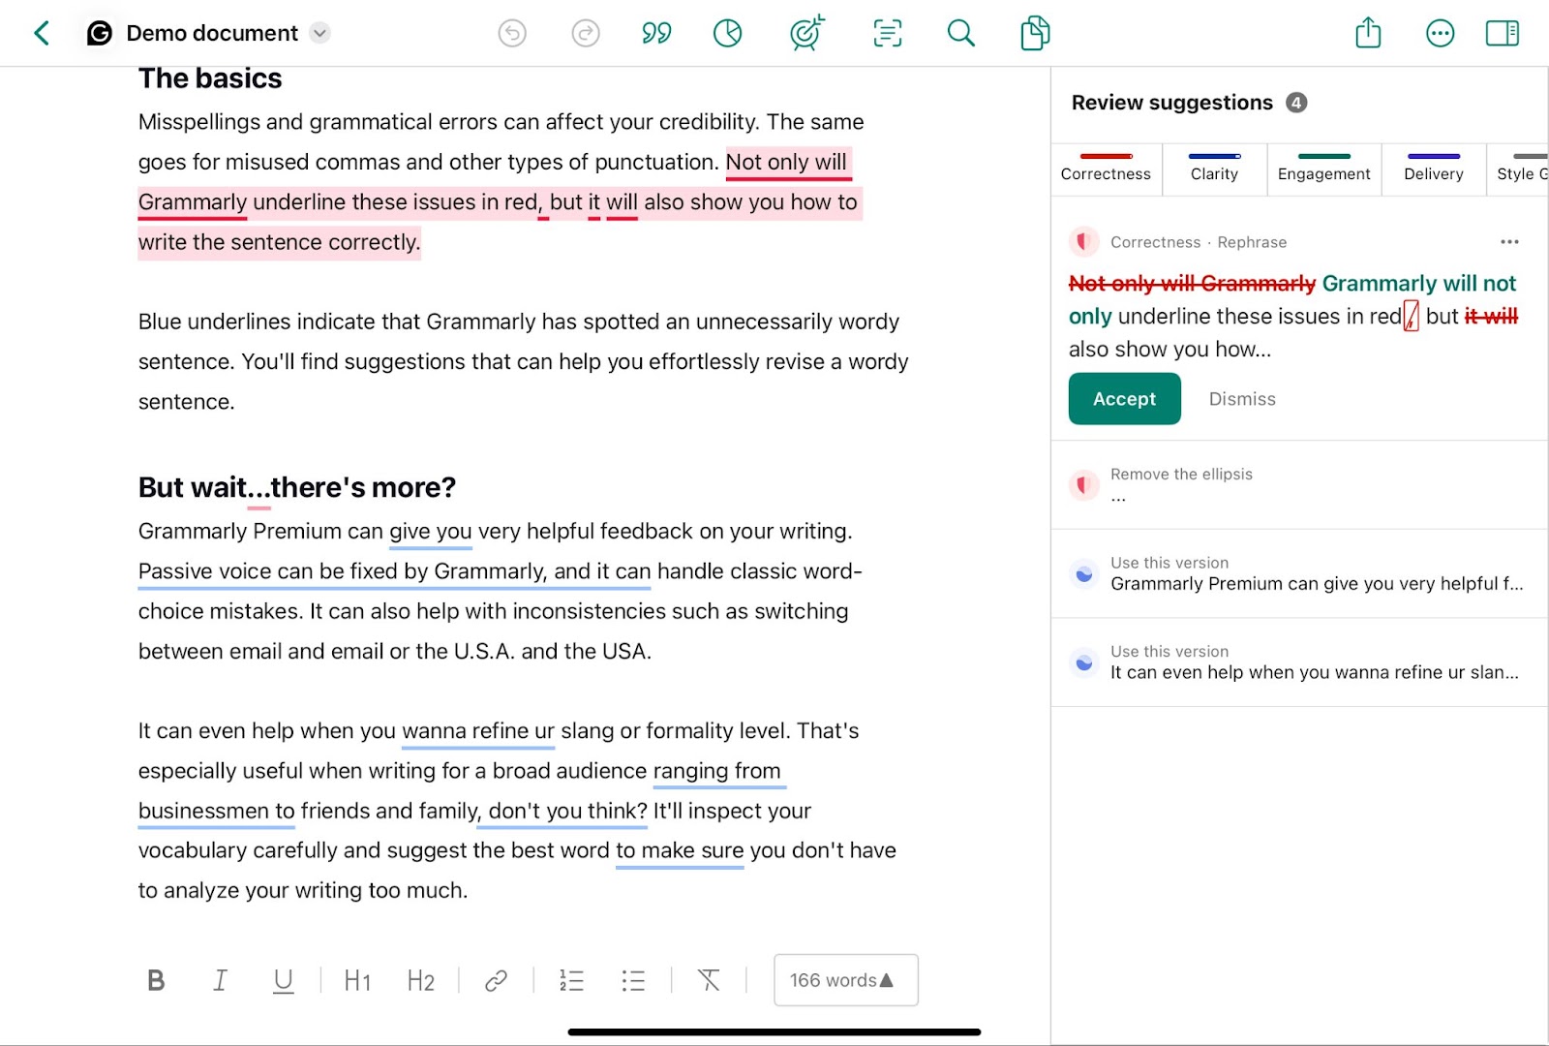Open the more options circle menu
Image resolution: width=1549 pixels, height=1046 pixels.
point(1440,33)
